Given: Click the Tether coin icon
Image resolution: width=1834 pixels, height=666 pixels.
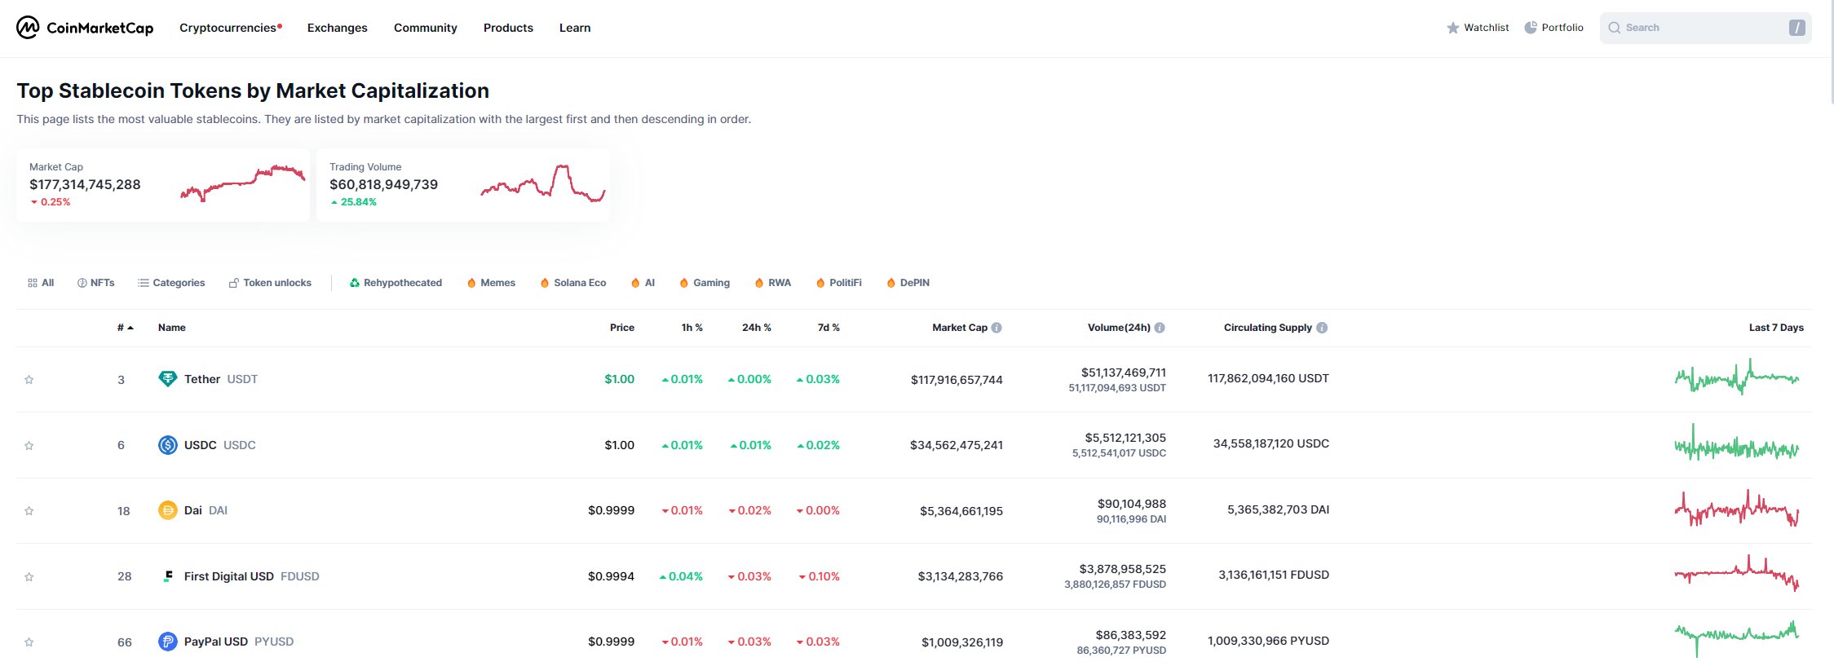Looking at the screenshot, I should pyautogui.click(x=167, y=379).
